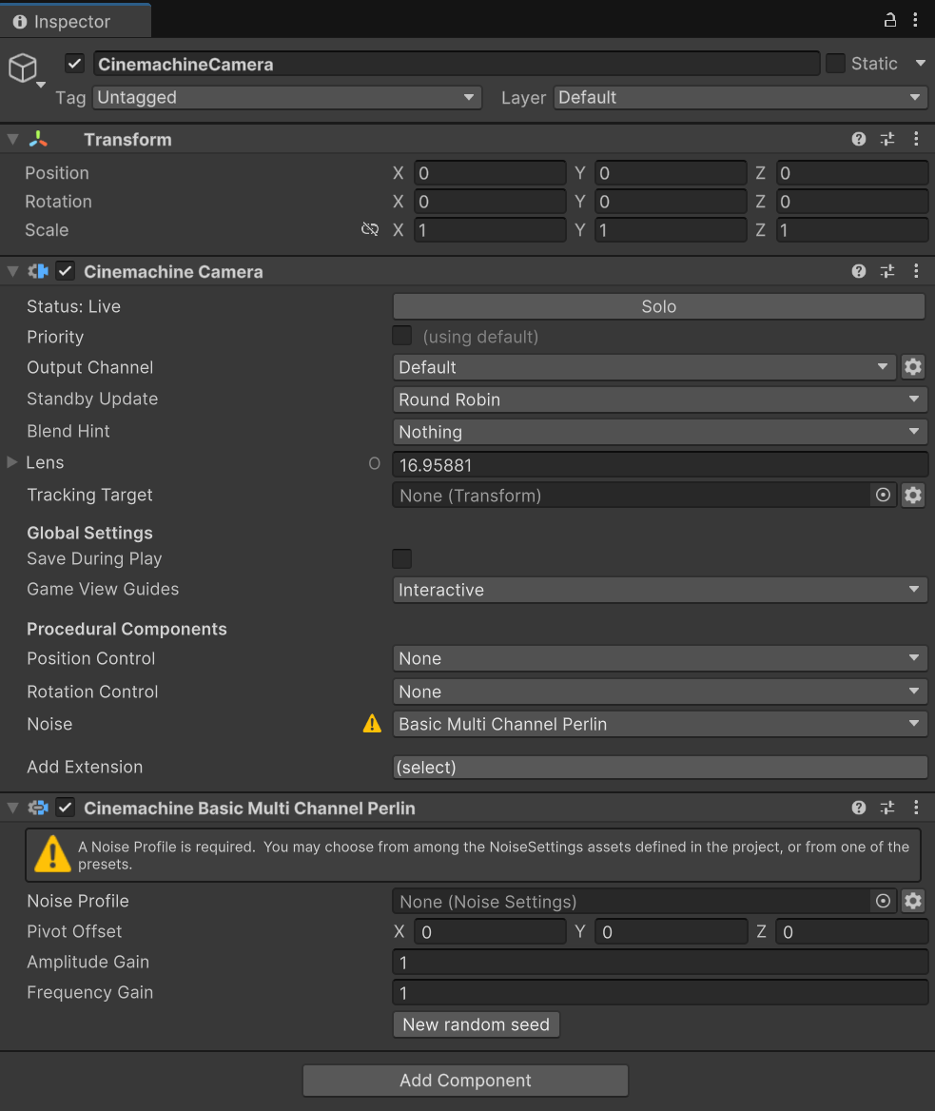Open the Game View Guides dropdown
The image size is (935, 1111).
click(x=660, y=590)
